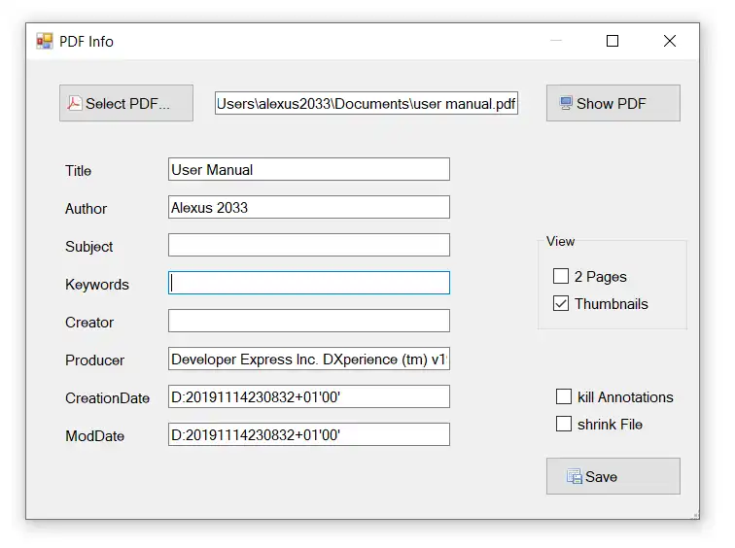Image resolution: width=735 pixels, height=548 pixels.
Task: Click the Select PDF button's red PDF icon
Action: click(75, 103)
